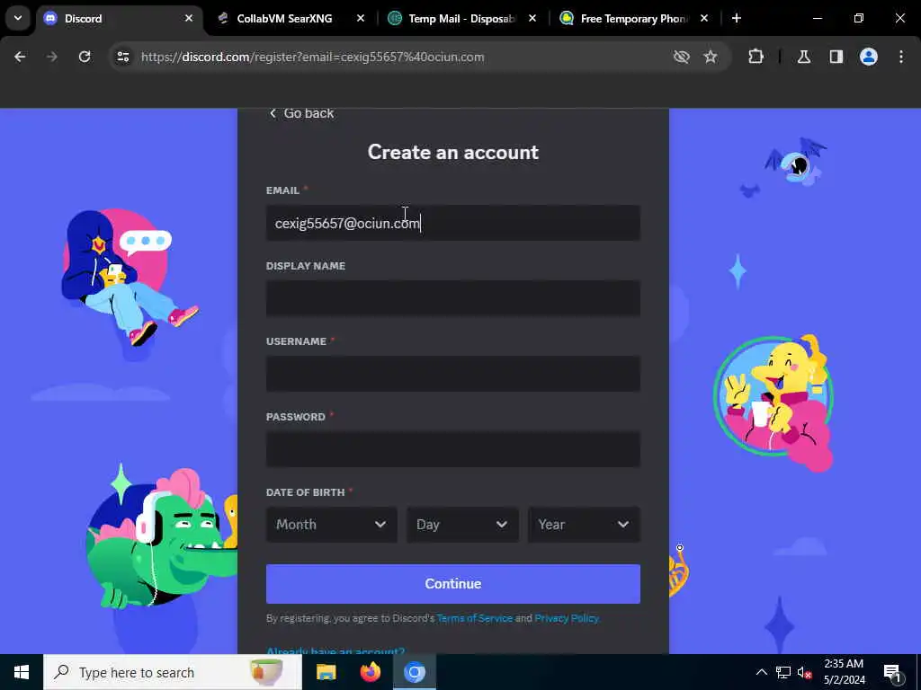Click the Go back link
Viewport: 921px width, 690px height.
tap(301, 113)
